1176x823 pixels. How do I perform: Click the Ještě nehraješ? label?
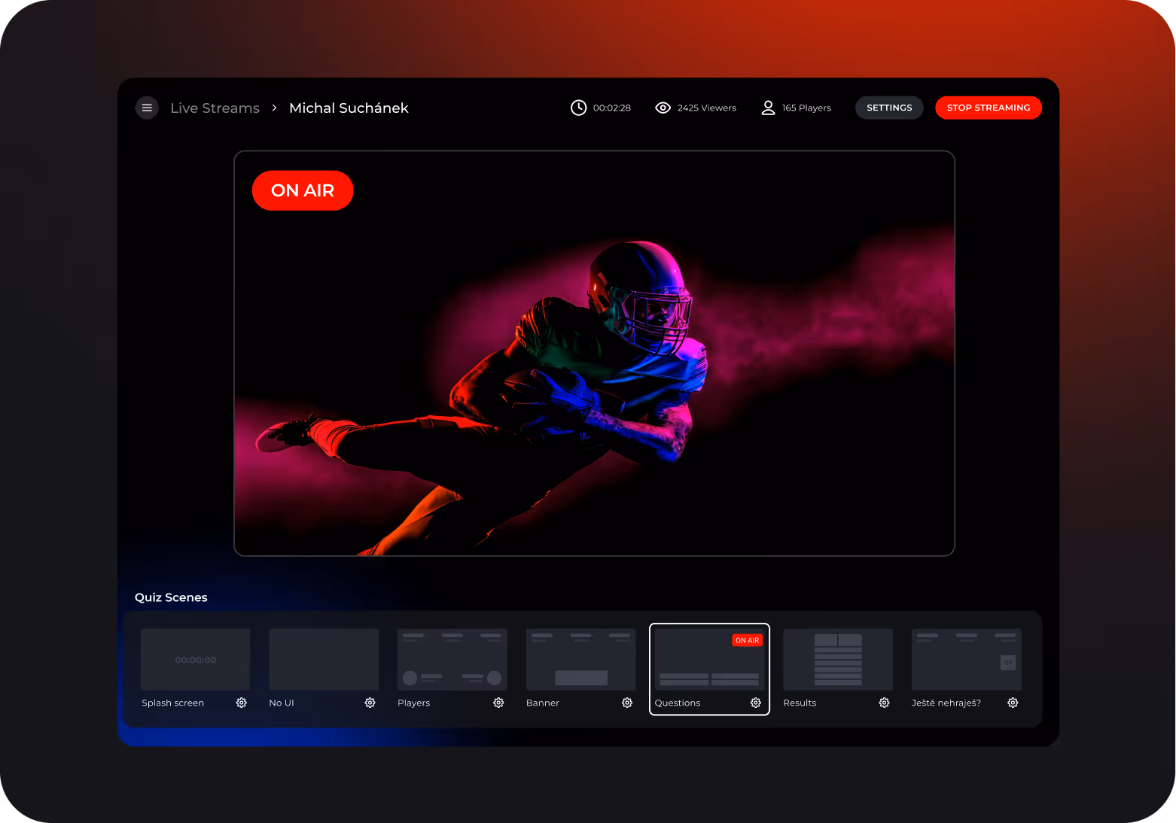(946, 703)
